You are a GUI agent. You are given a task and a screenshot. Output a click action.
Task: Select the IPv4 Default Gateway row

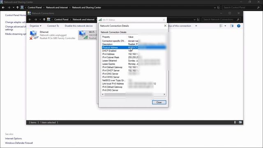(x=134, y=67)
